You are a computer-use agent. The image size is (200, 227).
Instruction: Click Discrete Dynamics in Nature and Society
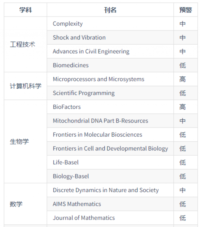click(x=106, y=190)
